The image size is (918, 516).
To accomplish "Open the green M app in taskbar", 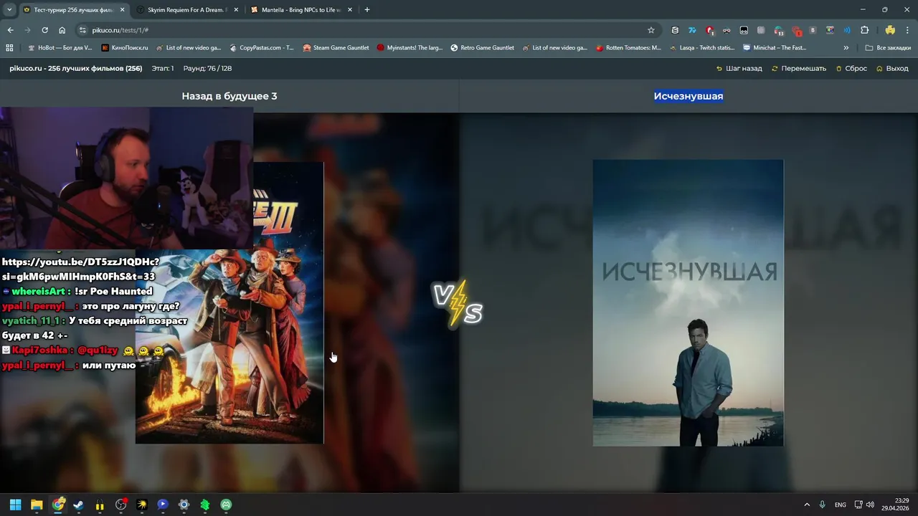I will [x=226, y=505].
